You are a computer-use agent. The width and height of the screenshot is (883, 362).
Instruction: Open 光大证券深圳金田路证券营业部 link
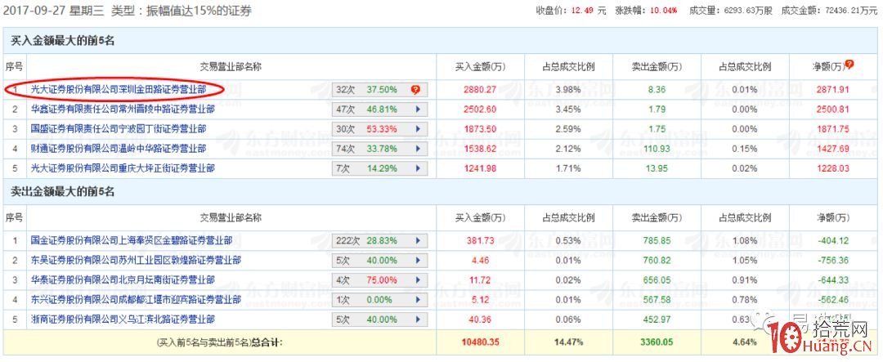tap(117, 90)
